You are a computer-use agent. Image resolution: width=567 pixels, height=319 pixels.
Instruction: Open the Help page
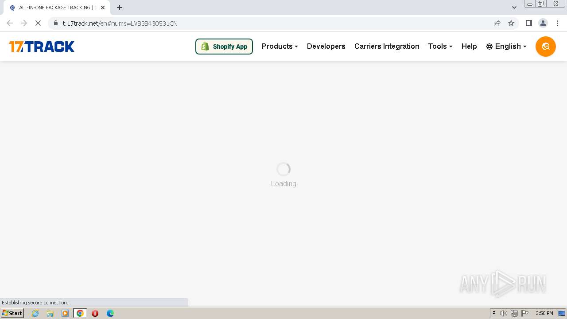coord(469,46)
